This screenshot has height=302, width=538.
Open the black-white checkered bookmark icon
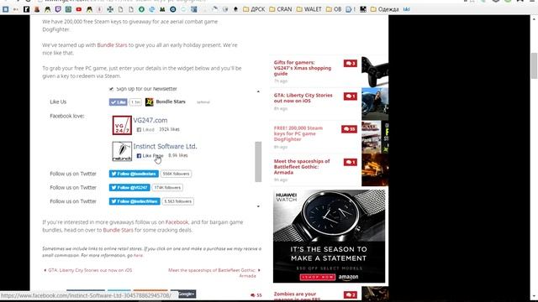pos(363,9)
